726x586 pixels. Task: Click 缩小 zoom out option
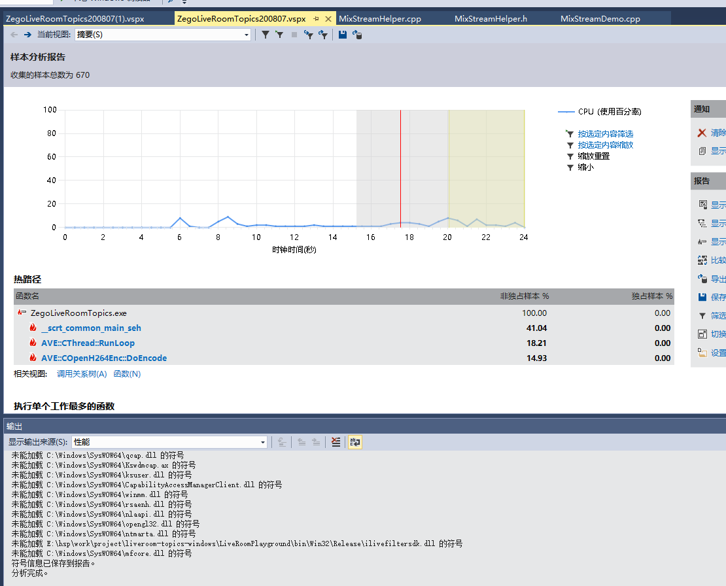(586, 167)
